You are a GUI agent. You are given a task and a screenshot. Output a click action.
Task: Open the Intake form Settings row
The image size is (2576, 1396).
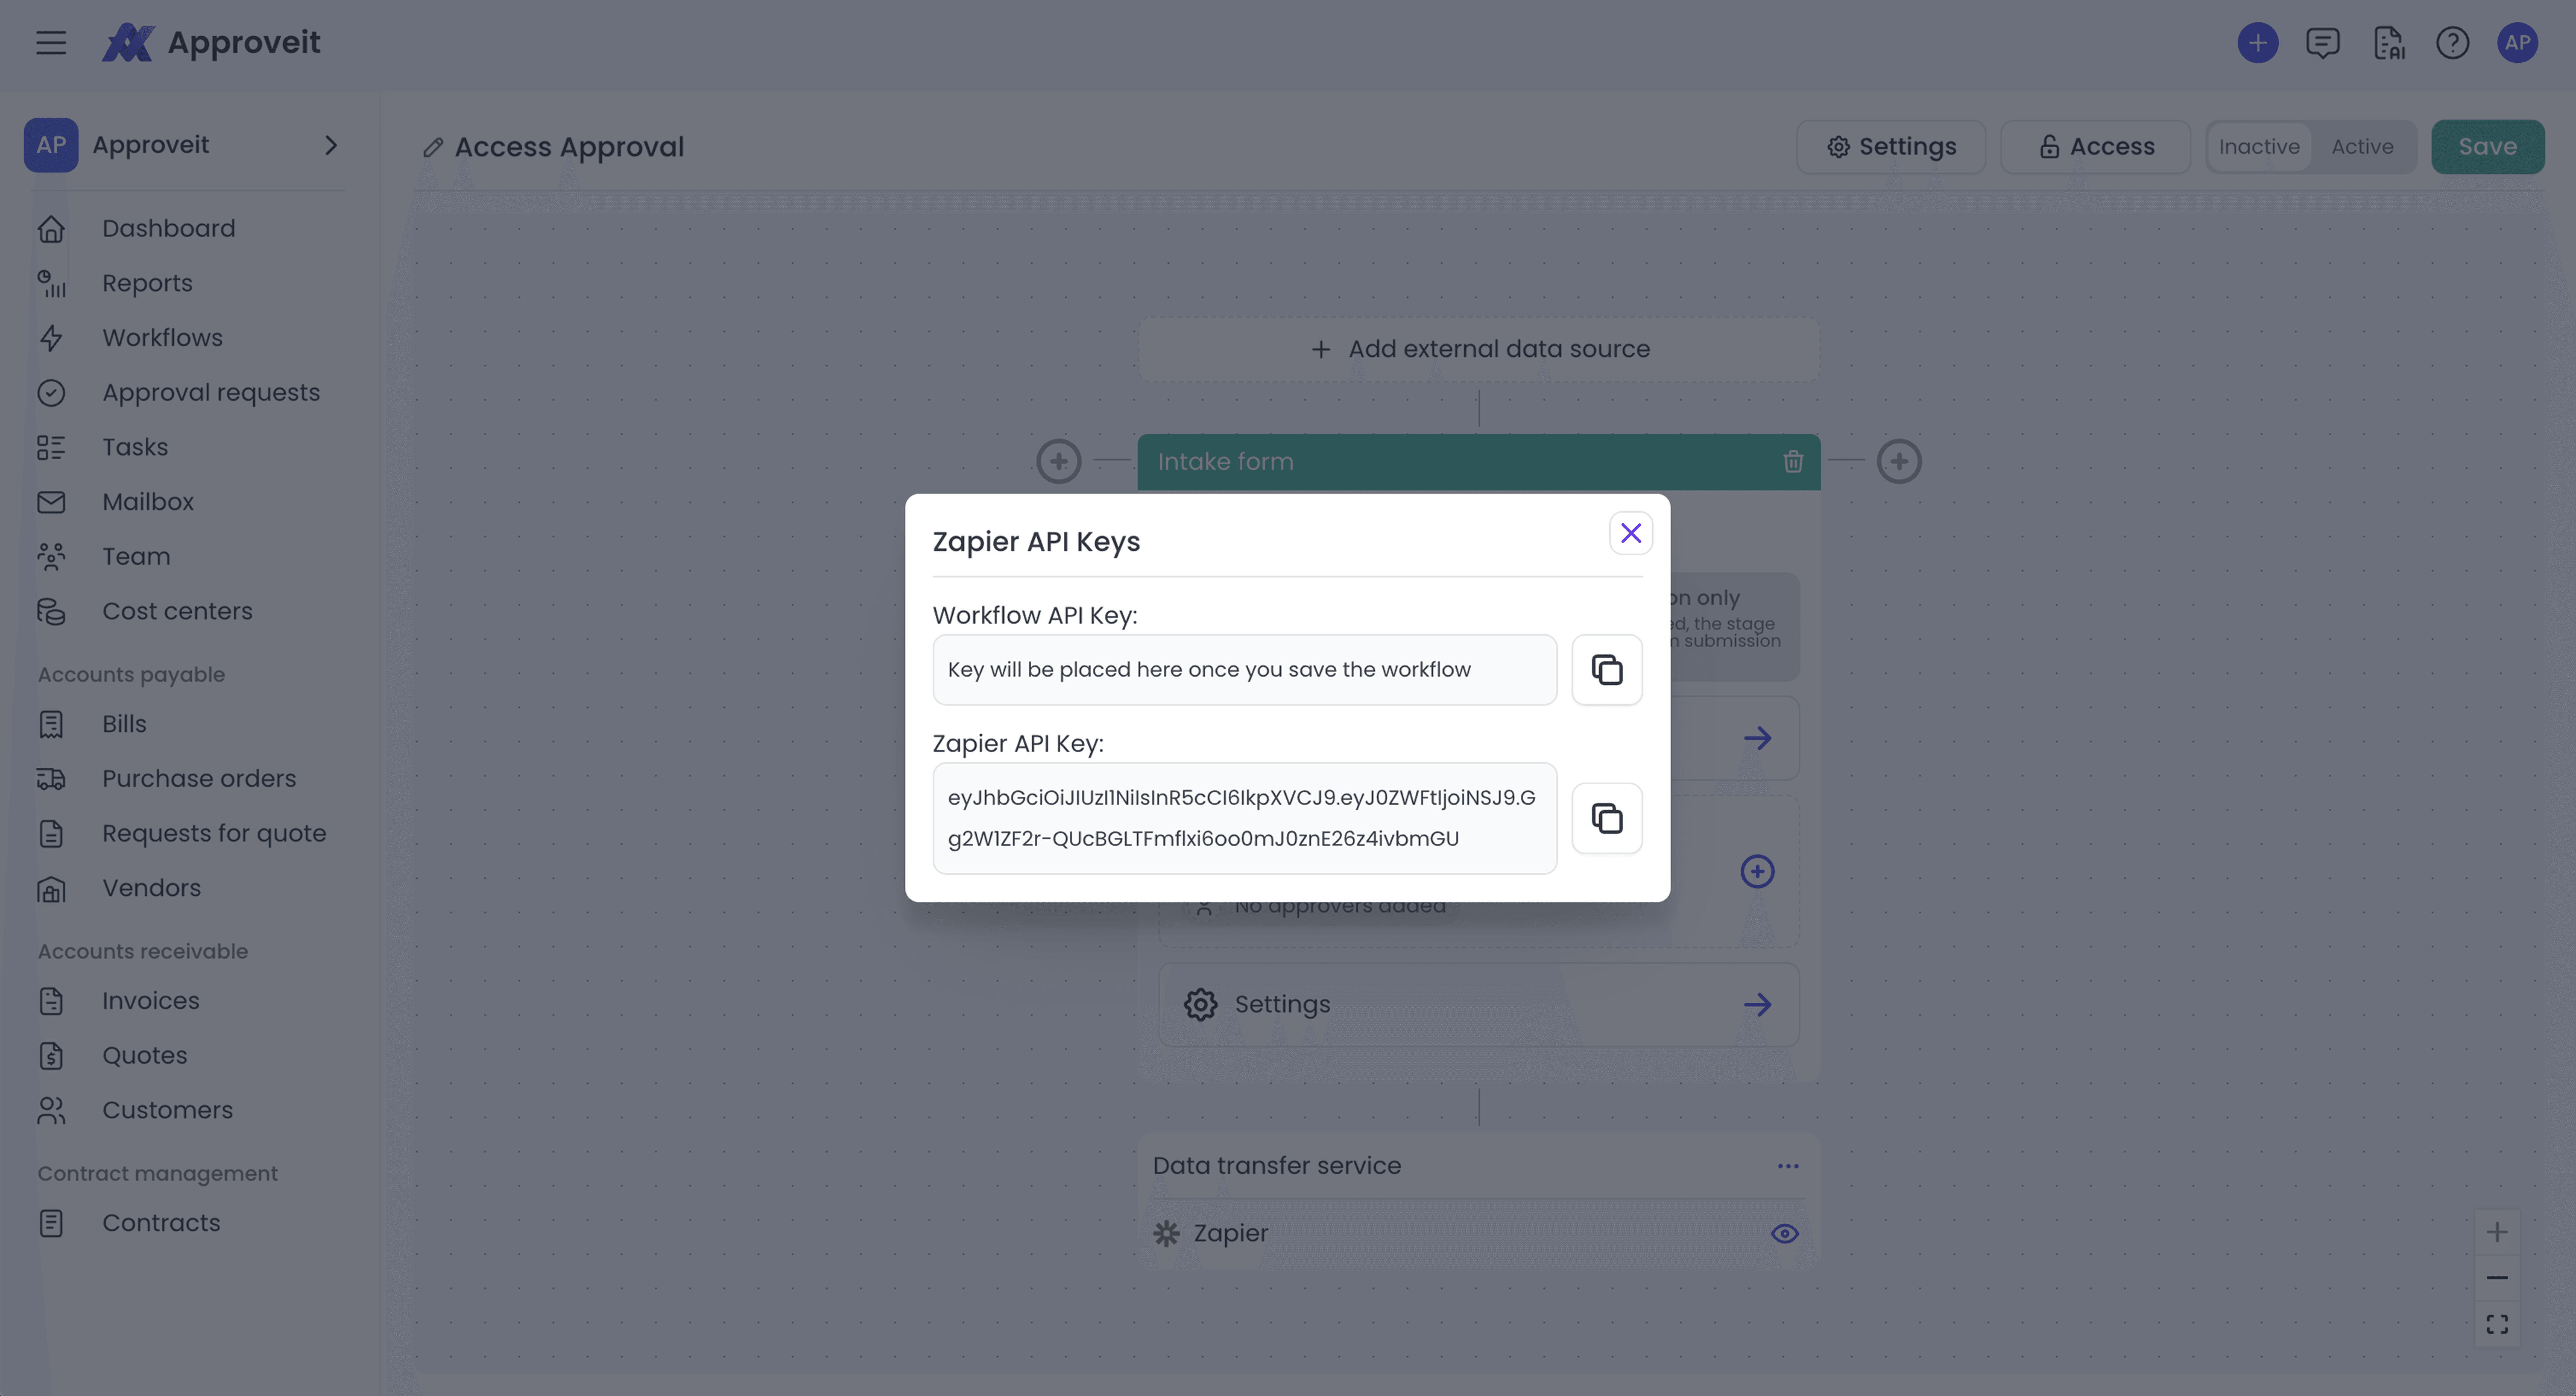pyautogui.click(x=1478, y=1005)
